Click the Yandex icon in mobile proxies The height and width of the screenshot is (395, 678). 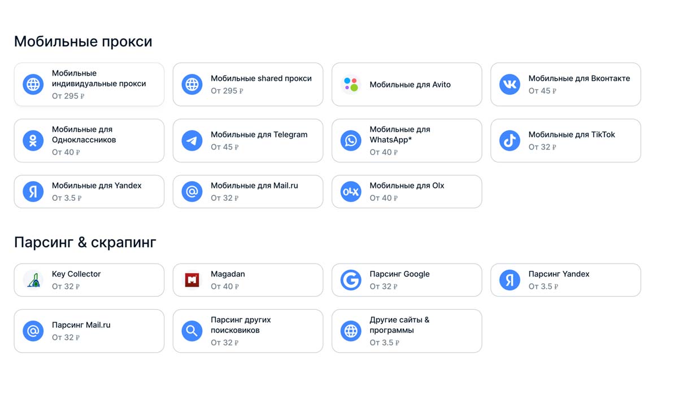click(33, 192)
